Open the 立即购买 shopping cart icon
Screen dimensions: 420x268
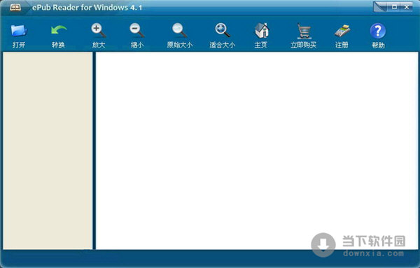(x=304, y=31)
